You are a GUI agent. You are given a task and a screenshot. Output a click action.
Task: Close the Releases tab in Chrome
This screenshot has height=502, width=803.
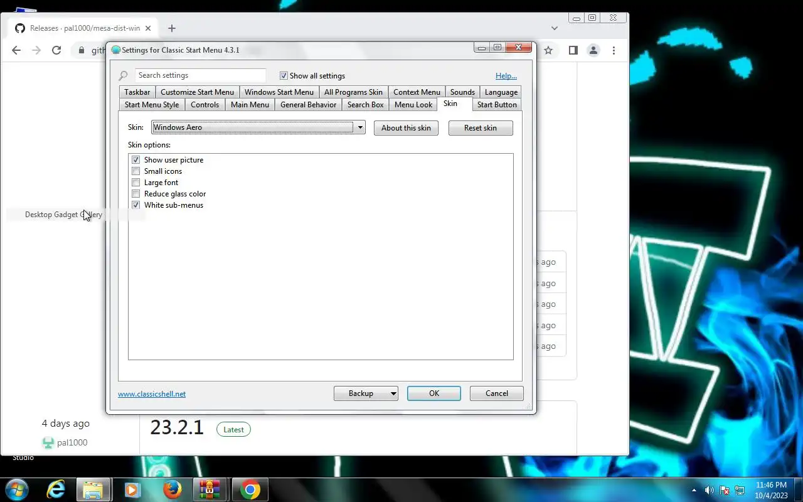tap(149, 28)
